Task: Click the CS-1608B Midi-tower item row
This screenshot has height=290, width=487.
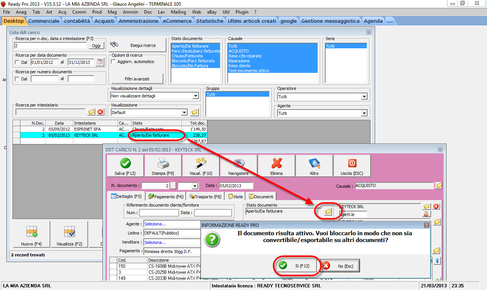Action: tap(155, 266)
